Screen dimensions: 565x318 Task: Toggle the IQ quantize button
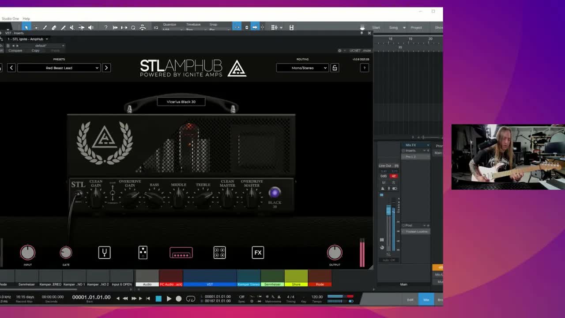[x=156, y=27]
